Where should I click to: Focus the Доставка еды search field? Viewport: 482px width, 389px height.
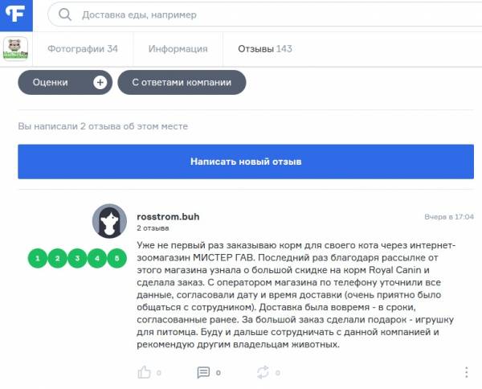264,14
